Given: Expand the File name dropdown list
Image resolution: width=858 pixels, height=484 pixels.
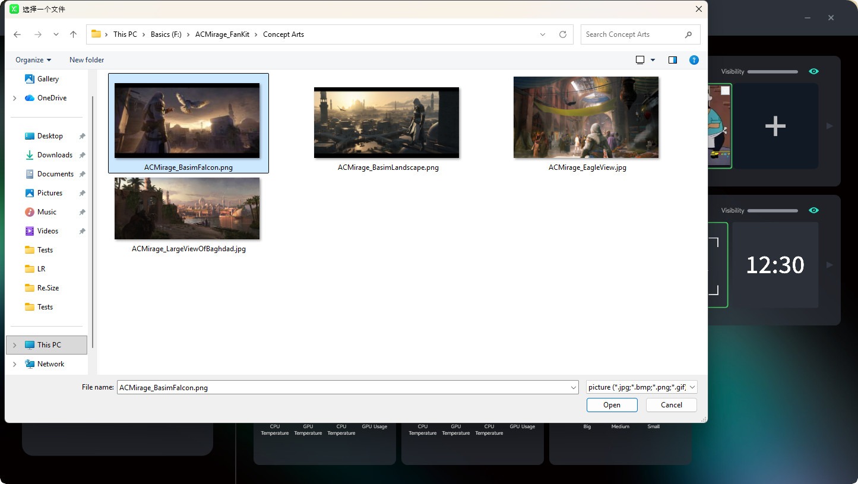Looking at the screenshot, I should 574,388.
